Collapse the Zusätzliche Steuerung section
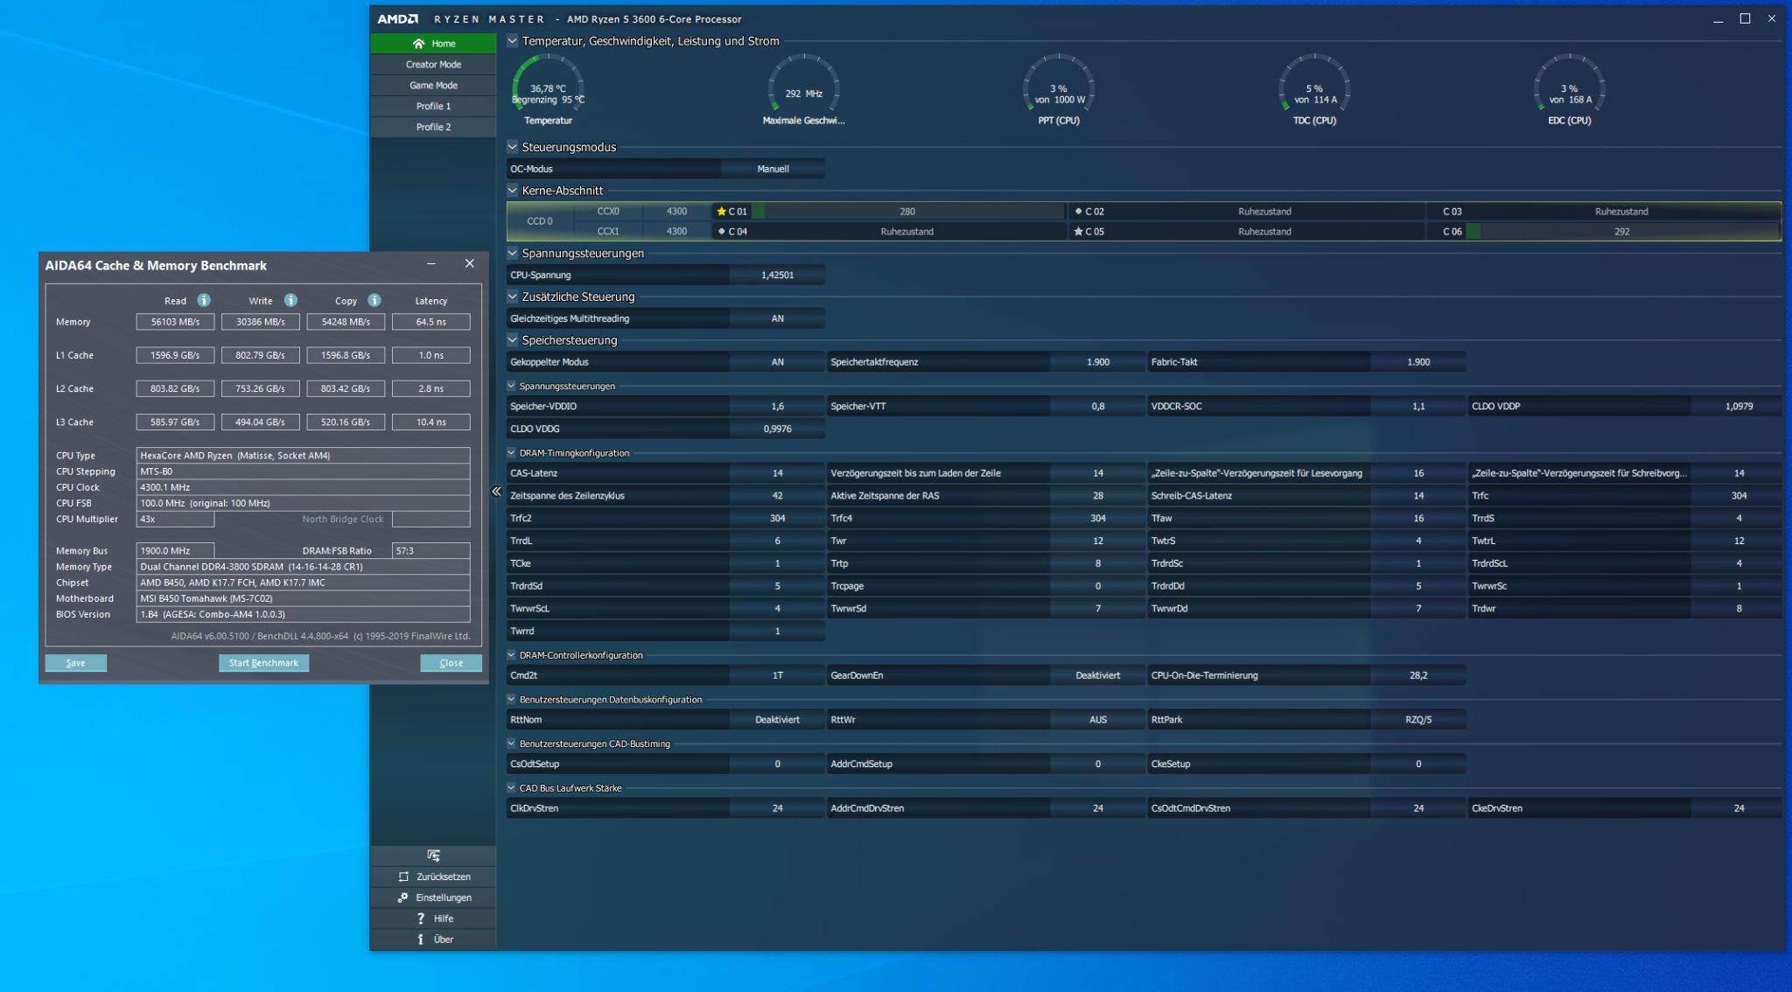 pyautogui.click(x=513, y=297)
